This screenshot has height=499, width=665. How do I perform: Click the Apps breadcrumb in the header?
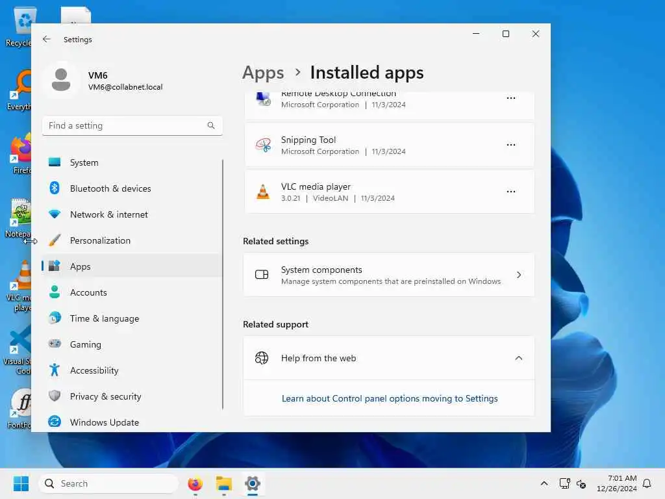263,73
